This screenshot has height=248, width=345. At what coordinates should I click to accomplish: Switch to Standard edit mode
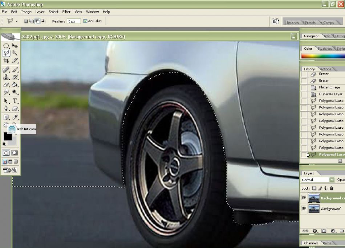pos(6,153)
